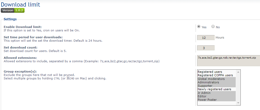Select the No radio button
The image size is (260, 110).
pos(213,27)
